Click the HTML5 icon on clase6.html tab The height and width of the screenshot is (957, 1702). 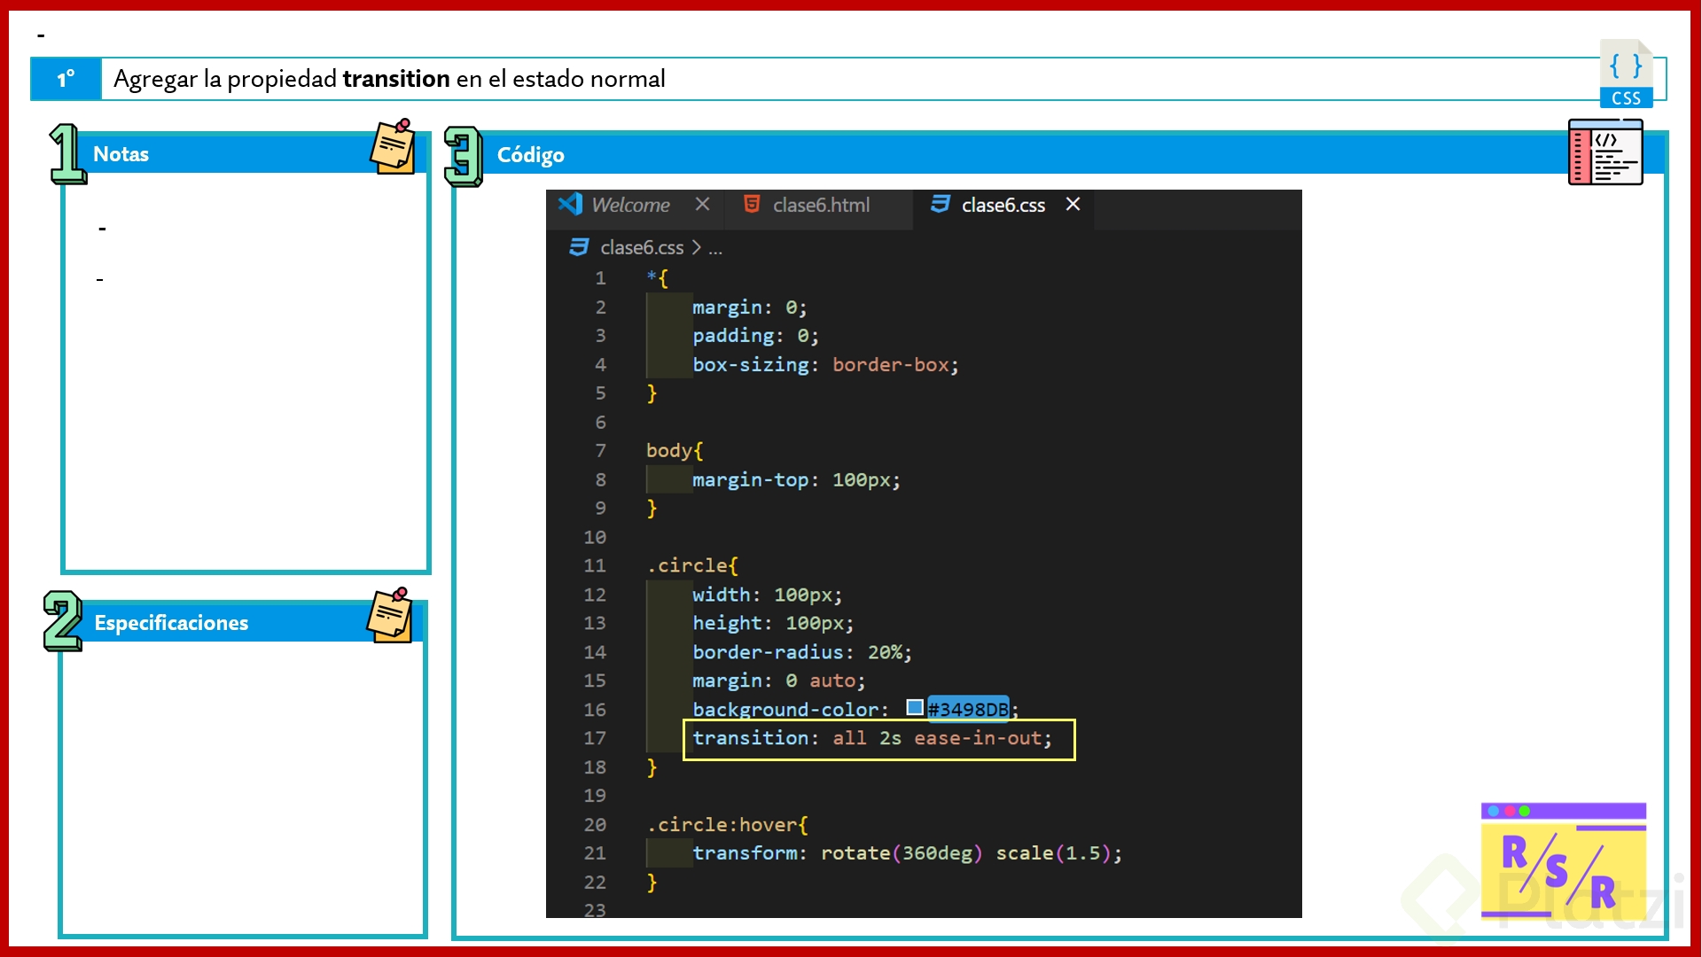(752, 205)
